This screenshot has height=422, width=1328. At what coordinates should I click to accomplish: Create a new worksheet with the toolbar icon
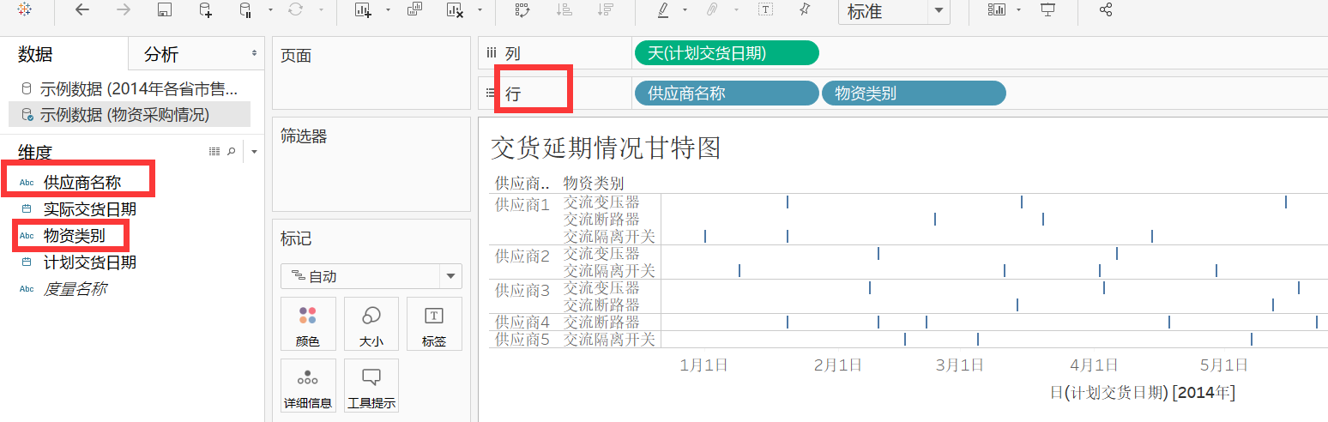(x=363, y=10)
